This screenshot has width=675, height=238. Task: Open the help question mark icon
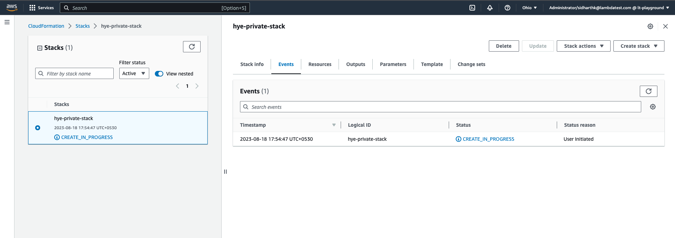[x=507, y=8]
